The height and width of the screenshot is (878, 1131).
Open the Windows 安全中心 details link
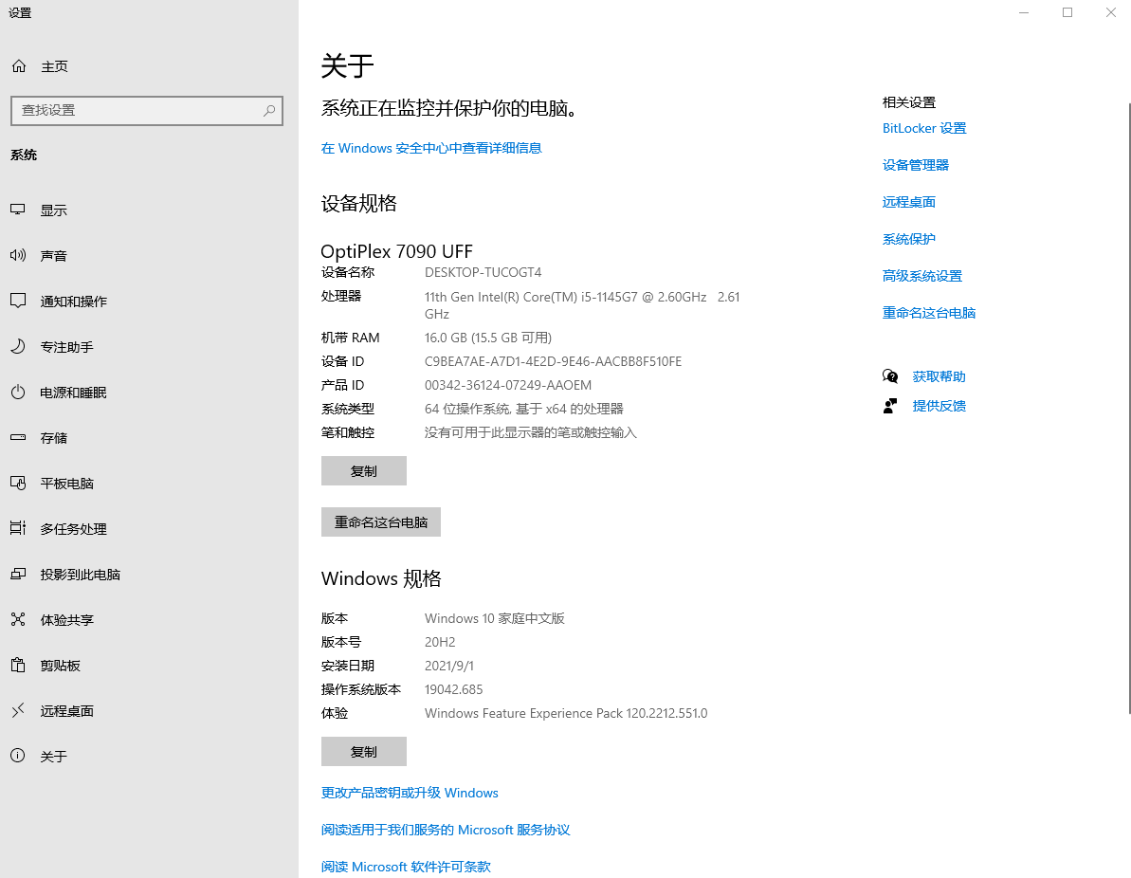point(431,148)
